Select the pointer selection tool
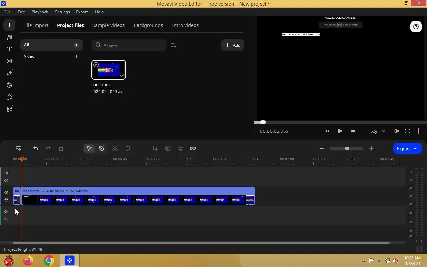Viewport: 427px width, 267px height. (x=89, y=148)
